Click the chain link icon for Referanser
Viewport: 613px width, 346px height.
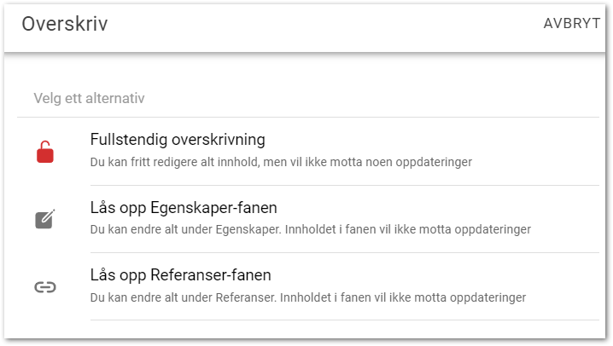pyautogui.click(x=45, y=287)
